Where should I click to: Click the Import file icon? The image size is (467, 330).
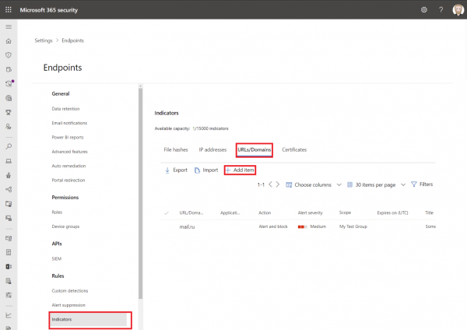coord(197,170)
